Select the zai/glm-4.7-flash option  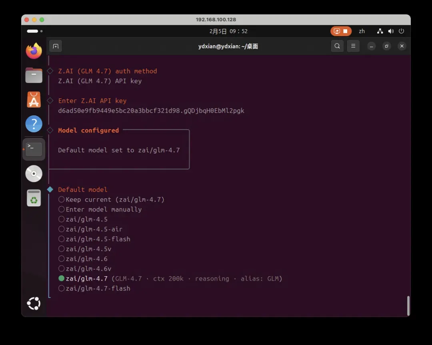pos(98,288)
